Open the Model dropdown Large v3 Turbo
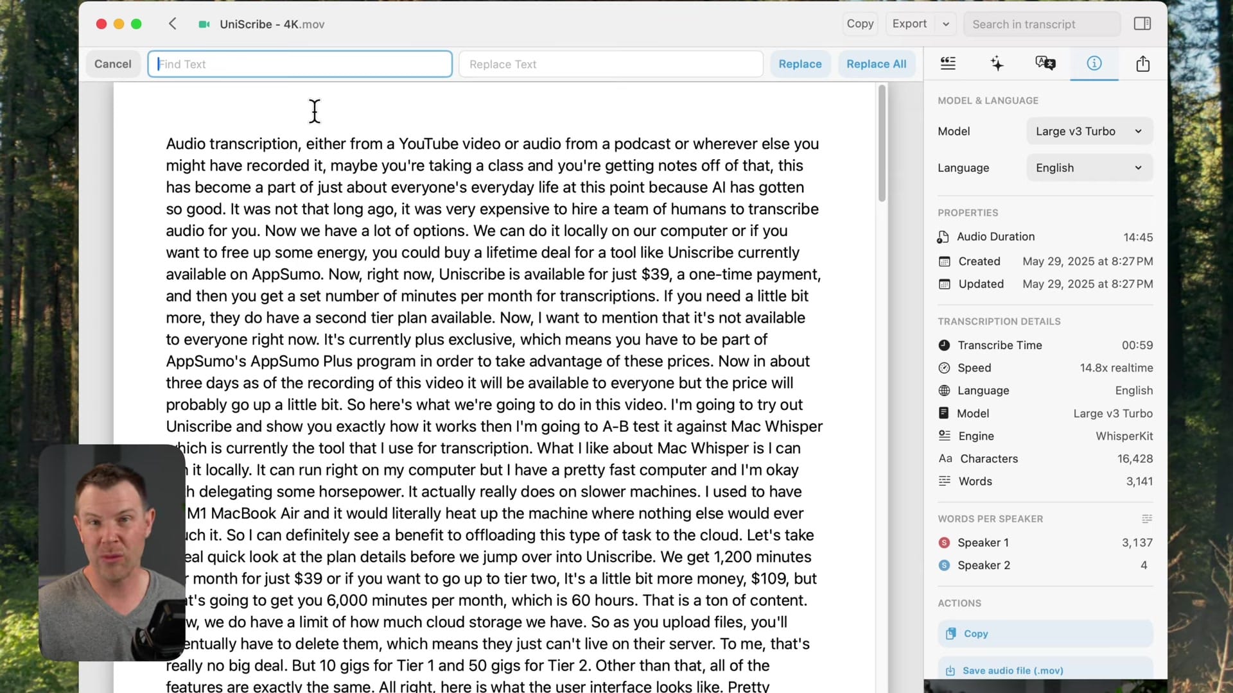The height and width of the screenshot is (693, 1233). coord(1089,132)
